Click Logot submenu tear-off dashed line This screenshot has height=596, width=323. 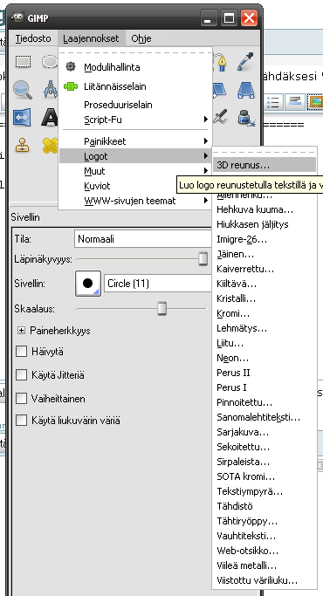(x=265, y=152)
